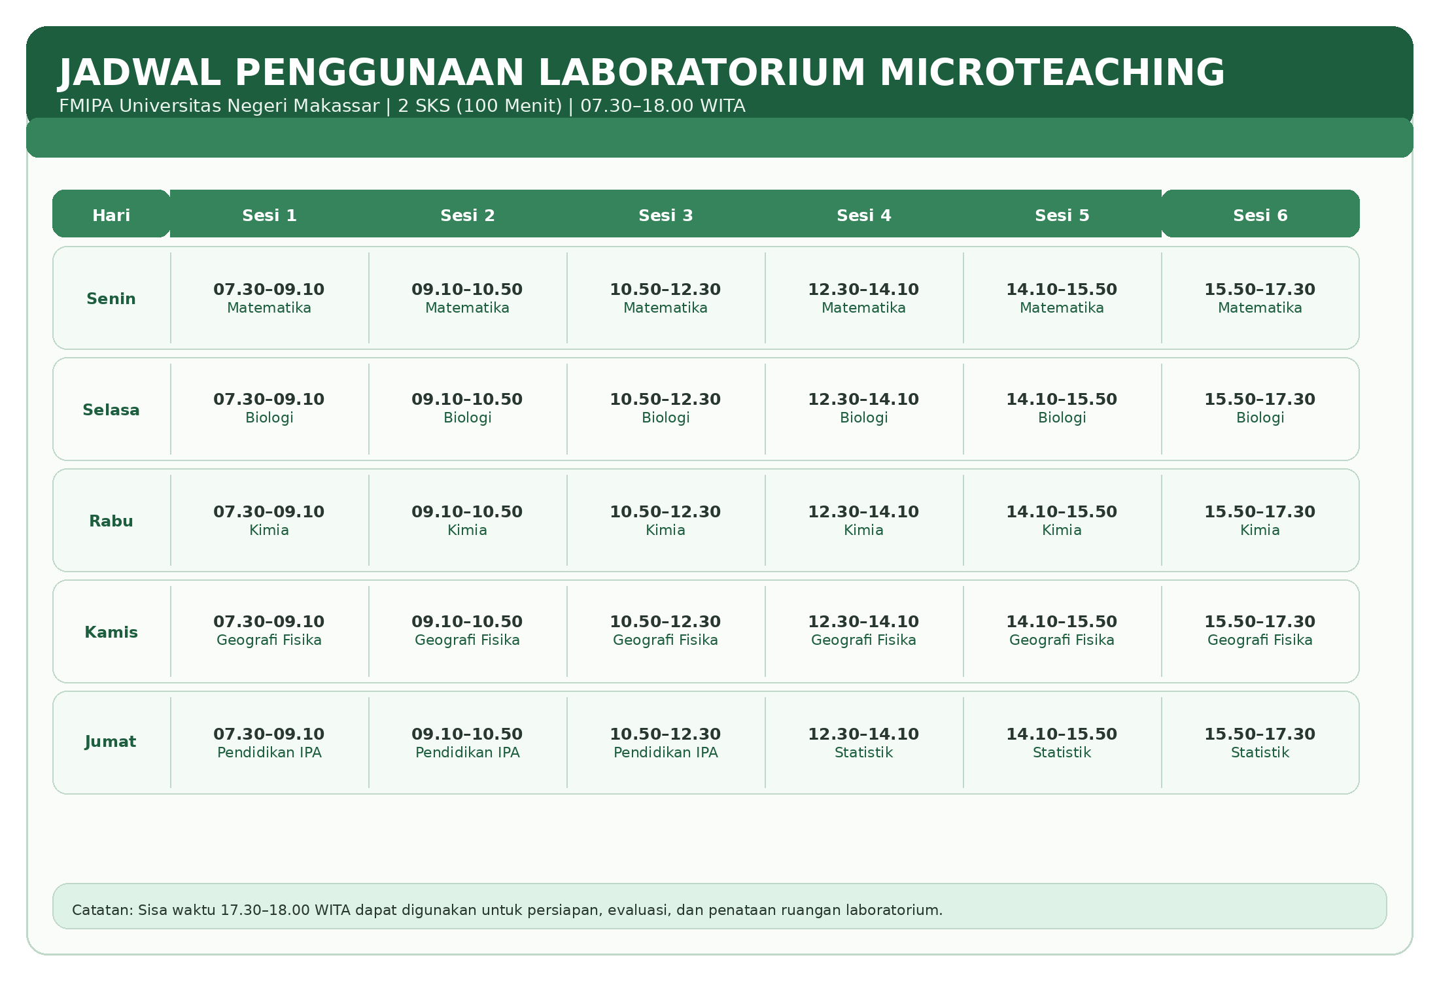Select Selasa 10.50–12.30 Biologi cell

665,408
